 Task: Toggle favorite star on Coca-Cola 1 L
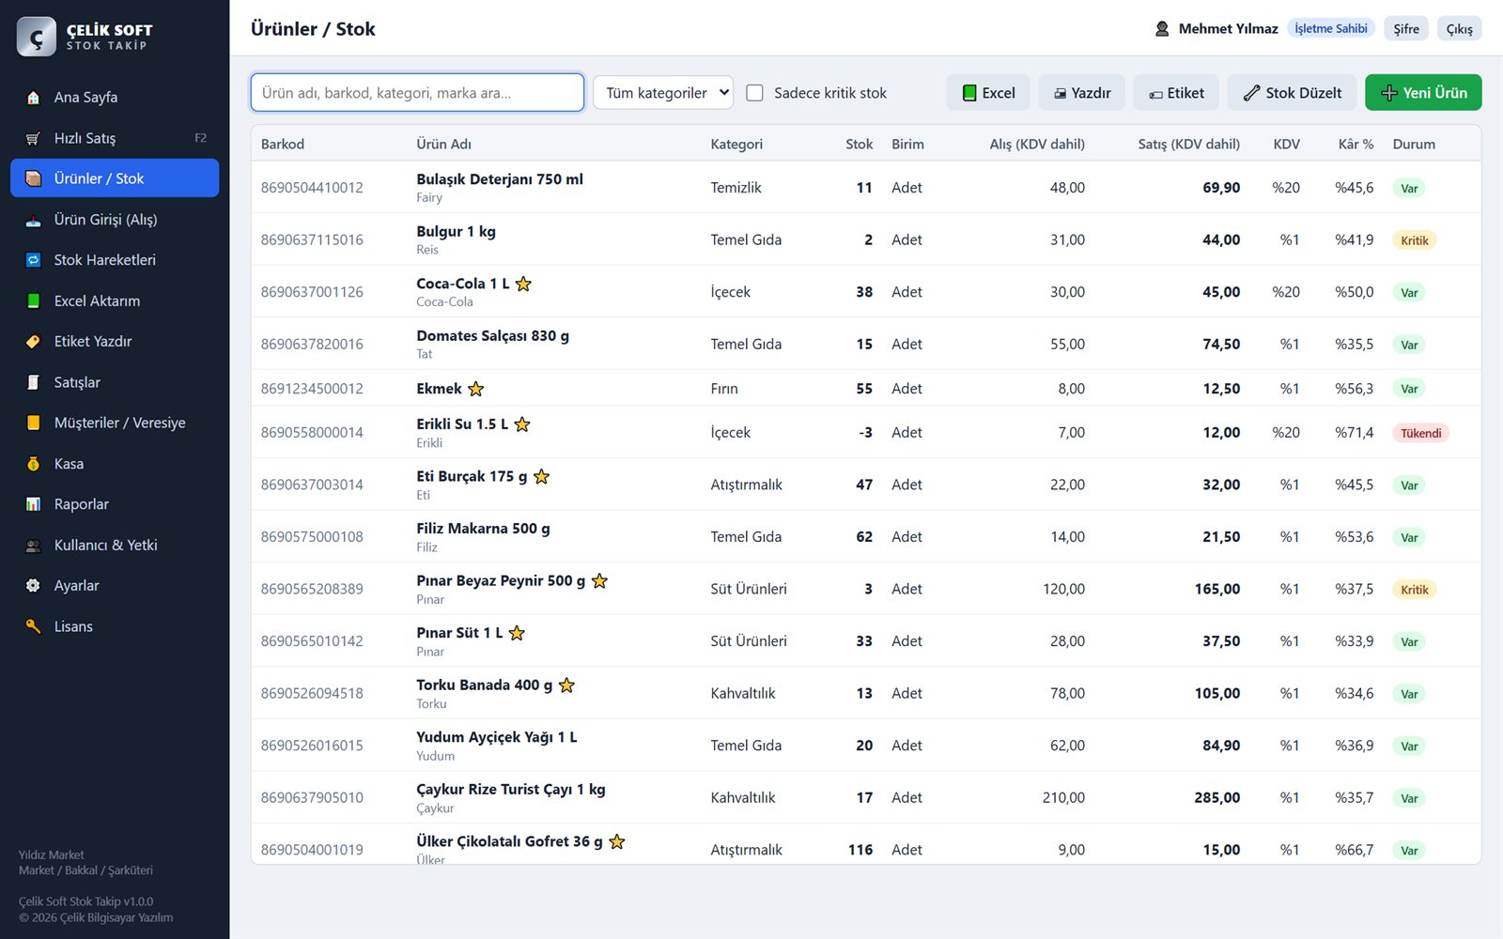pyautogui.click(x=523, y=284)
